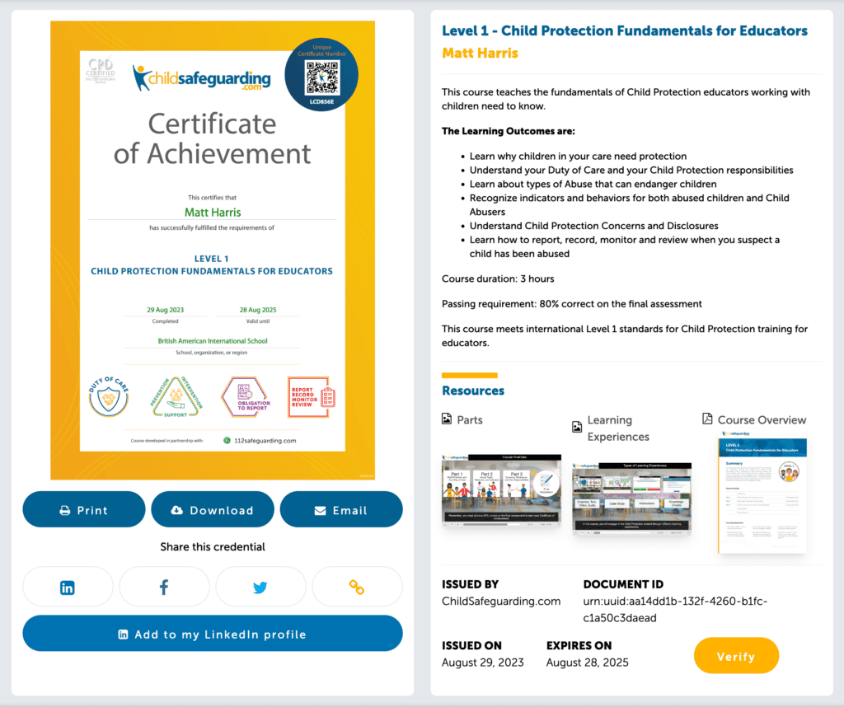This screenshot has width=844, height=707.
Task: Add credential to my LinkedIn profile
Action: point(213,634)
